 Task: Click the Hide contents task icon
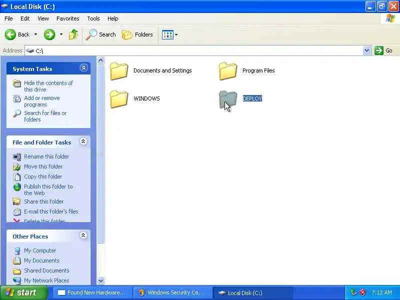tap(17, 83)
